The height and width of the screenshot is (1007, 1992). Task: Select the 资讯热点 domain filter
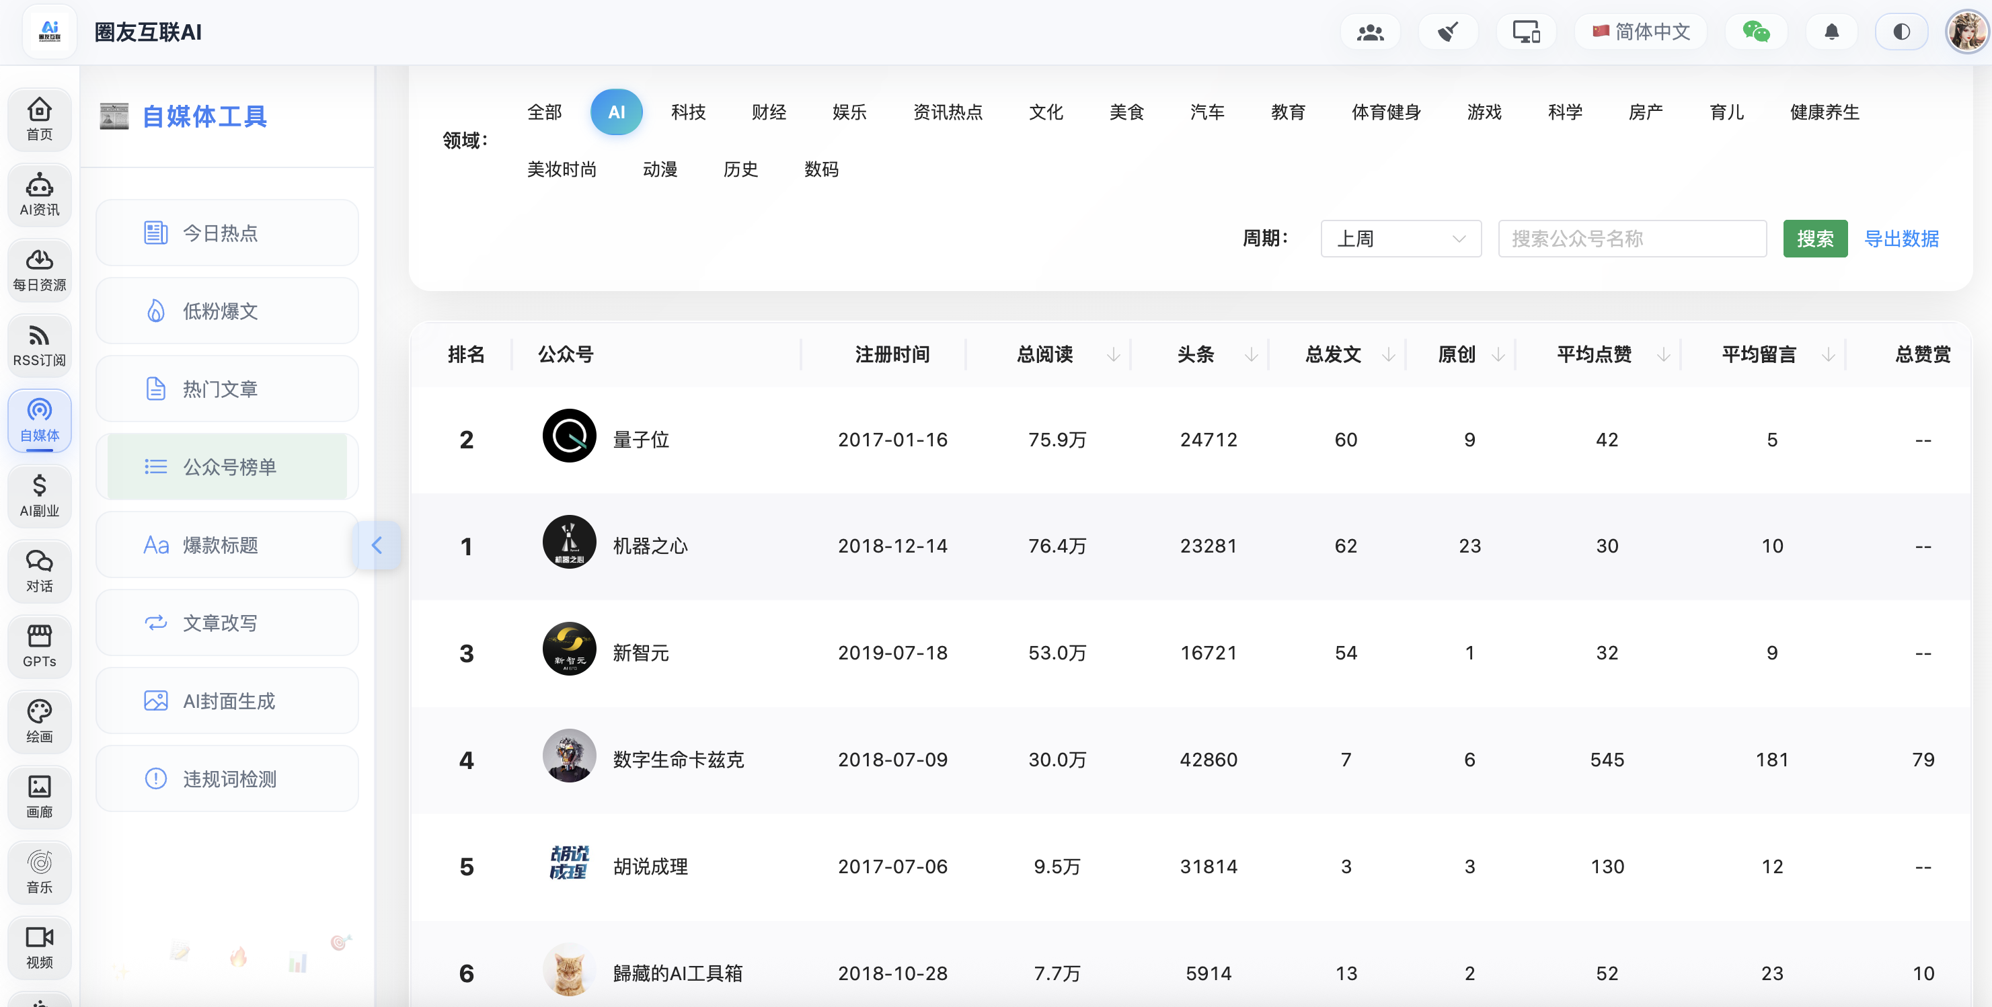[948, 112]
